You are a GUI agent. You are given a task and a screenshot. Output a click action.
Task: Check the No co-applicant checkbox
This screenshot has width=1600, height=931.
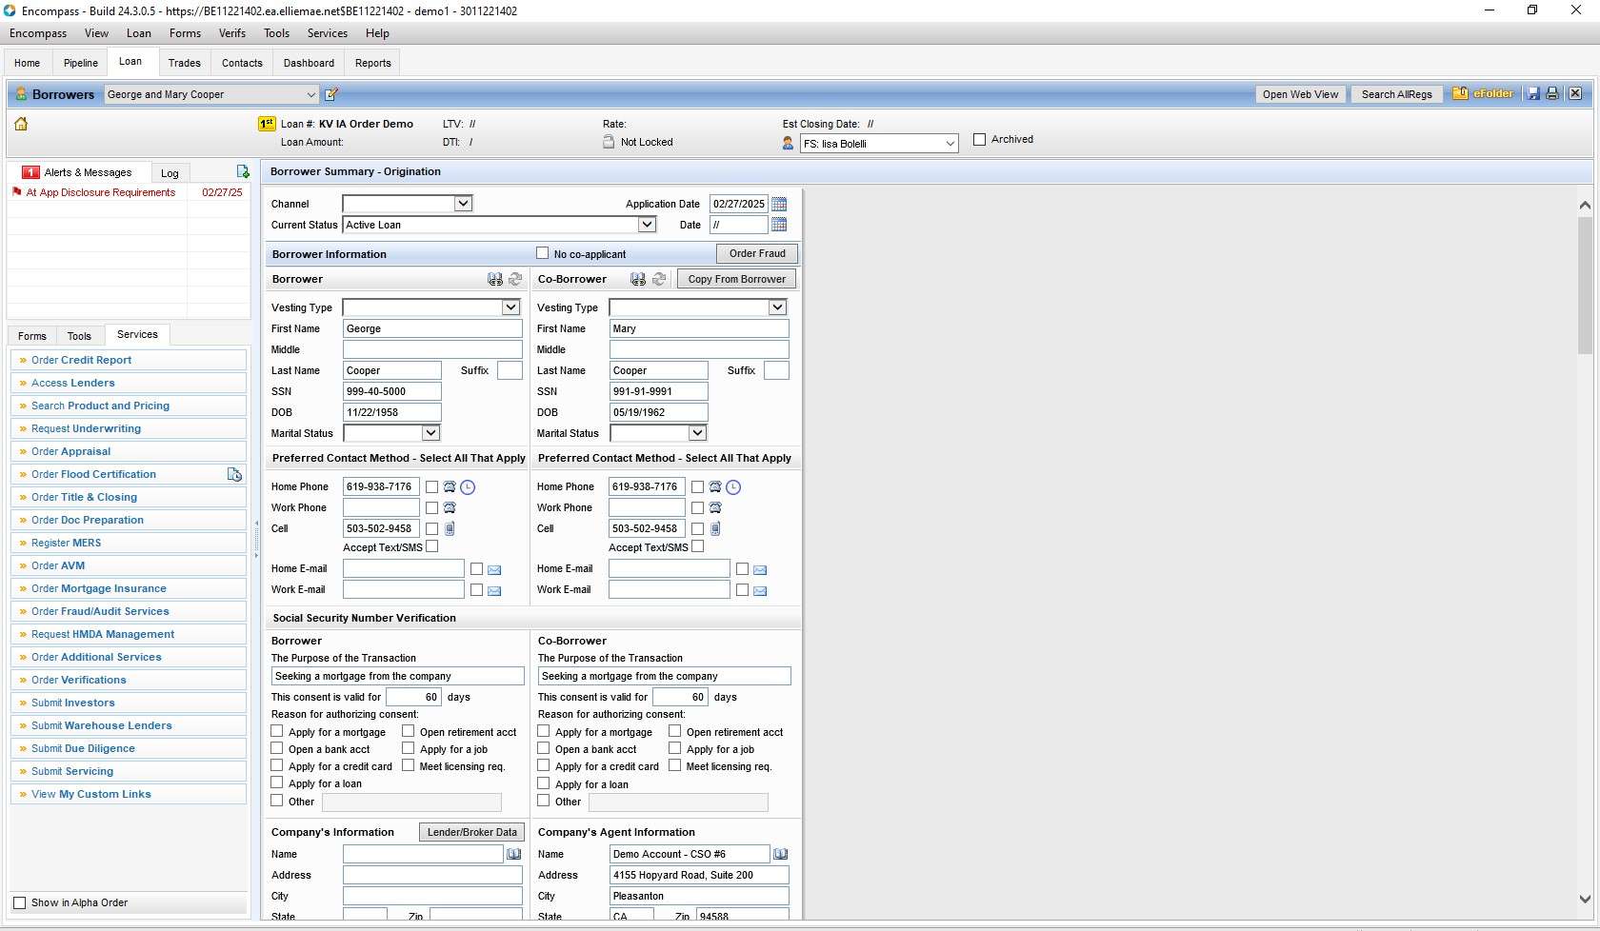point(543,253)
